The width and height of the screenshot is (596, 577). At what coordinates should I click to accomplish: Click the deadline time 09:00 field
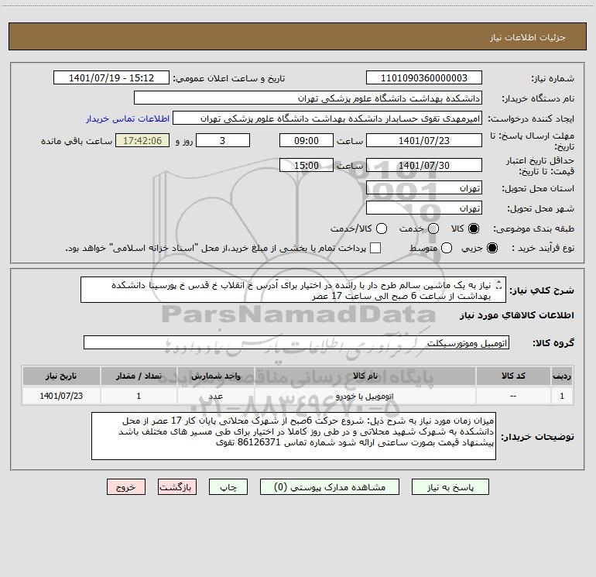(x=307, y=141)
